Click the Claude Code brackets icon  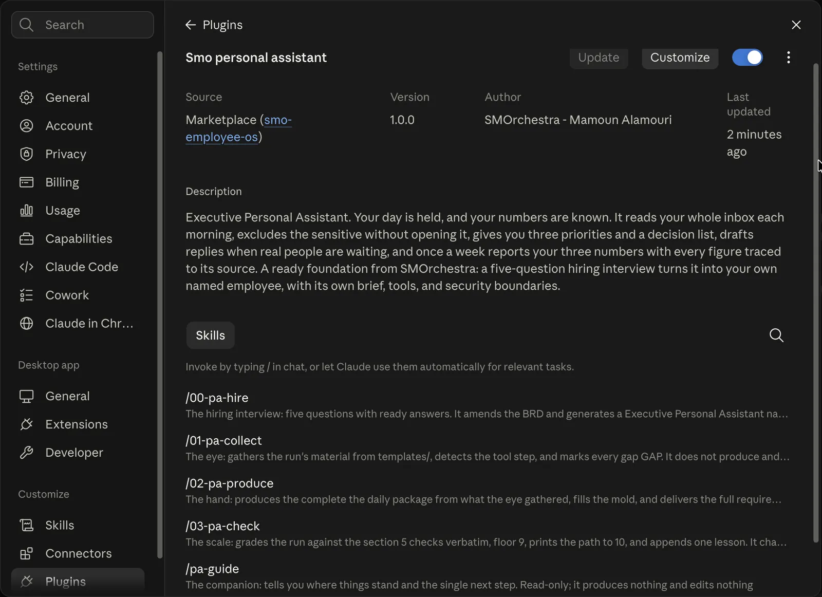coord(26,267)
